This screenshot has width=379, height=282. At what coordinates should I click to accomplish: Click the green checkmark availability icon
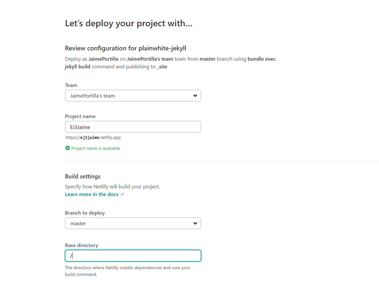67,148
